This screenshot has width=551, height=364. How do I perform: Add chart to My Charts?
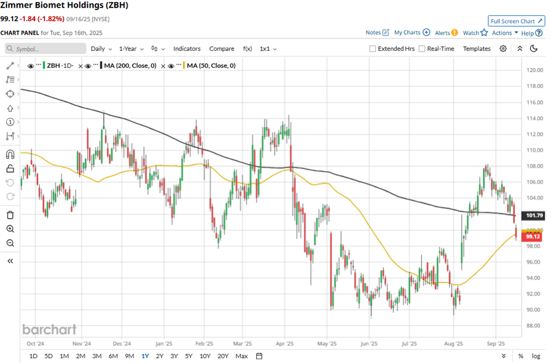click(x=412, y=32)
